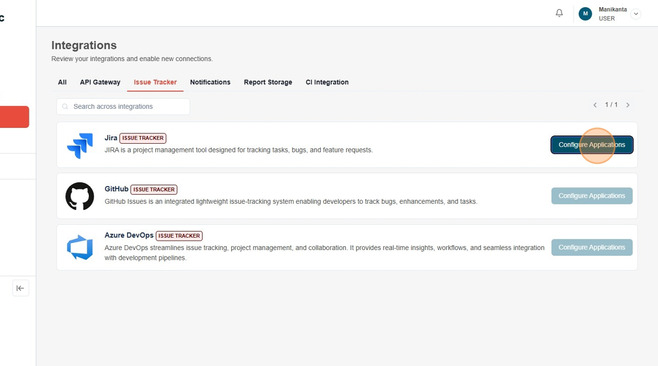Switch to the All tab
The width and height of the screenshot is (658, 366).
point(62,82)
